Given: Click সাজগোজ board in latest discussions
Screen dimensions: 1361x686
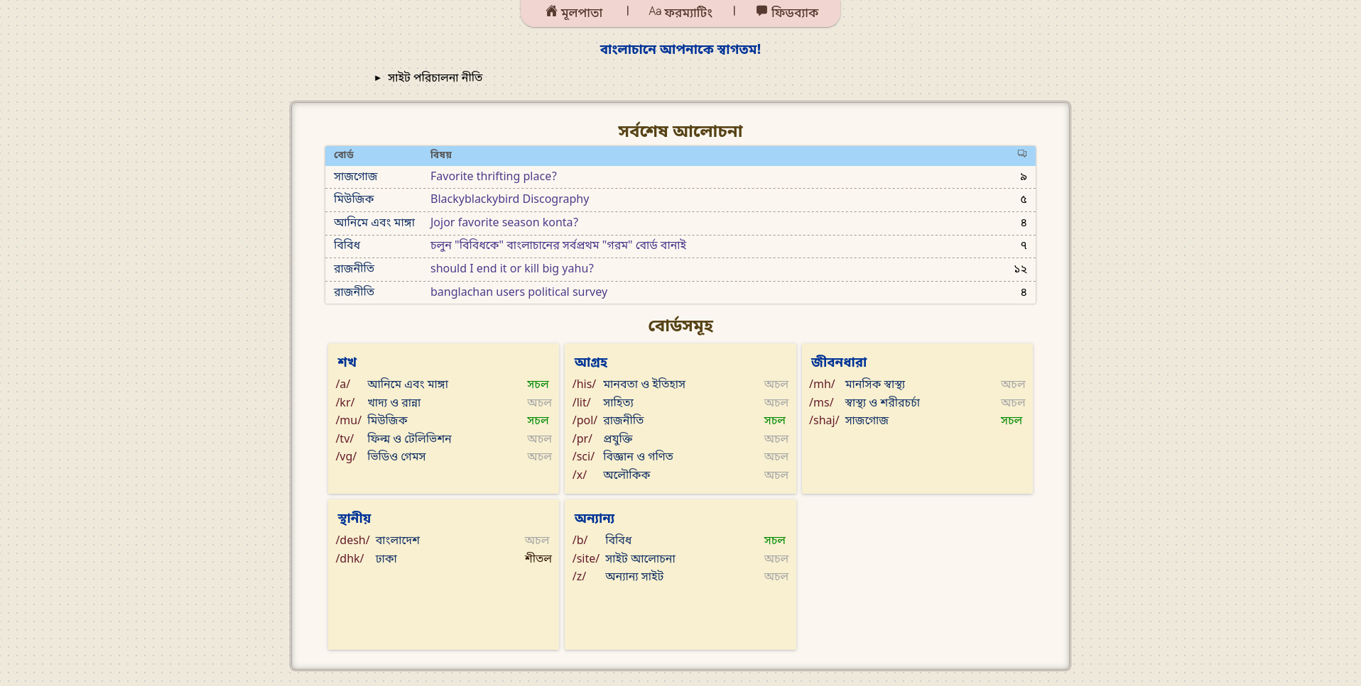Looking at the screenshot, I should [356, 177].
